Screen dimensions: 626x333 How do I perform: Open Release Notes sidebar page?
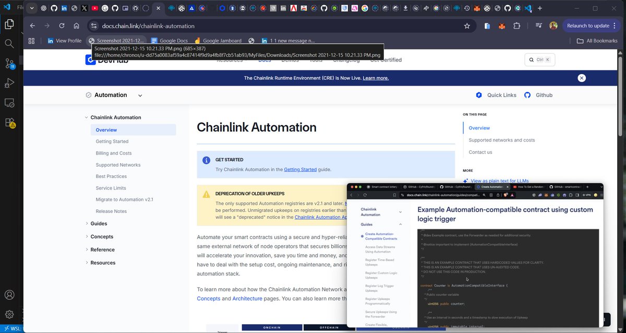coord(111,211)
